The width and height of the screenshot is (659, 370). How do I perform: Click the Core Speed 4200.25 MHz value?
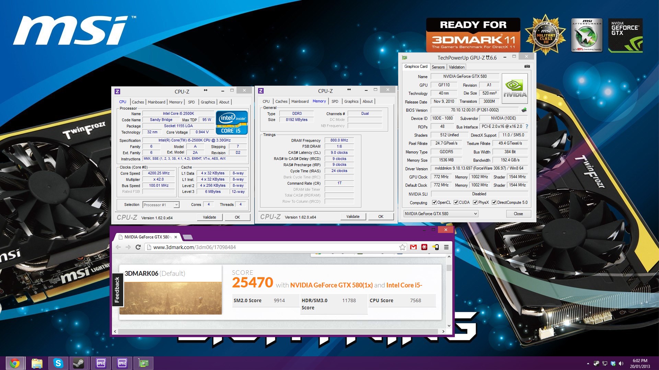[159, 173]
